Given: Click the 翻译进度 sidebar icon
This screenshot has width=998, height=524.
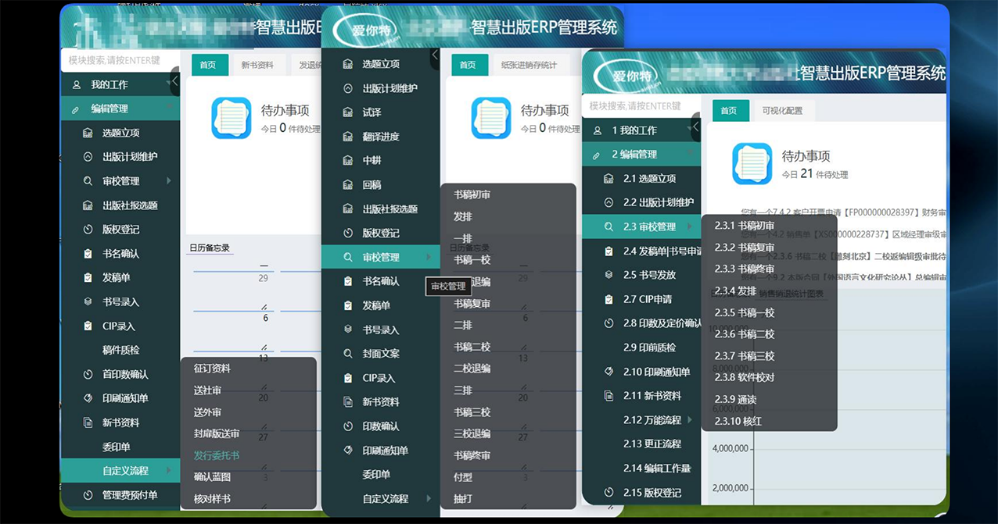Looking at the screenshot, I should point(348,137).
